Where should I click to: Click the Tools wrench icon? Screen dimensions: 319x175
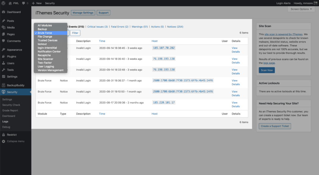3,70
